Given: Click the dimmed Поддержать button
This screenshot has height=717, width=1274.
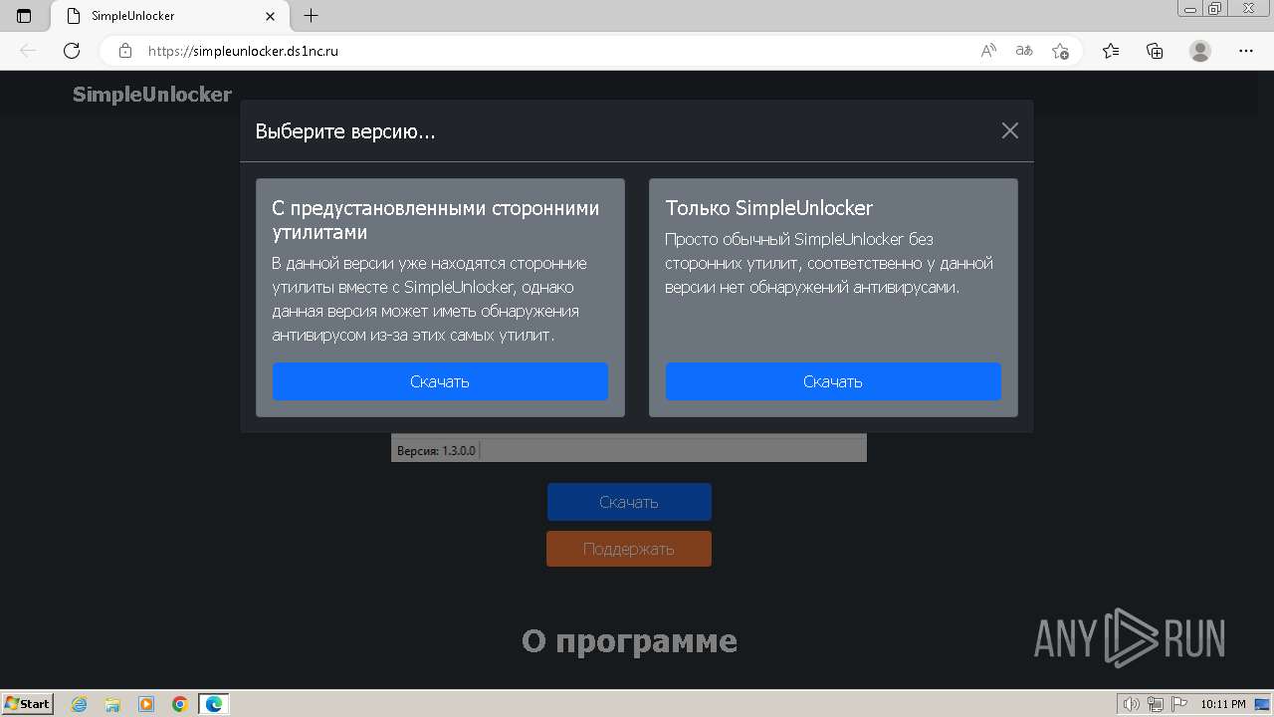Looking at the screenshot, I should coord(629,549).
